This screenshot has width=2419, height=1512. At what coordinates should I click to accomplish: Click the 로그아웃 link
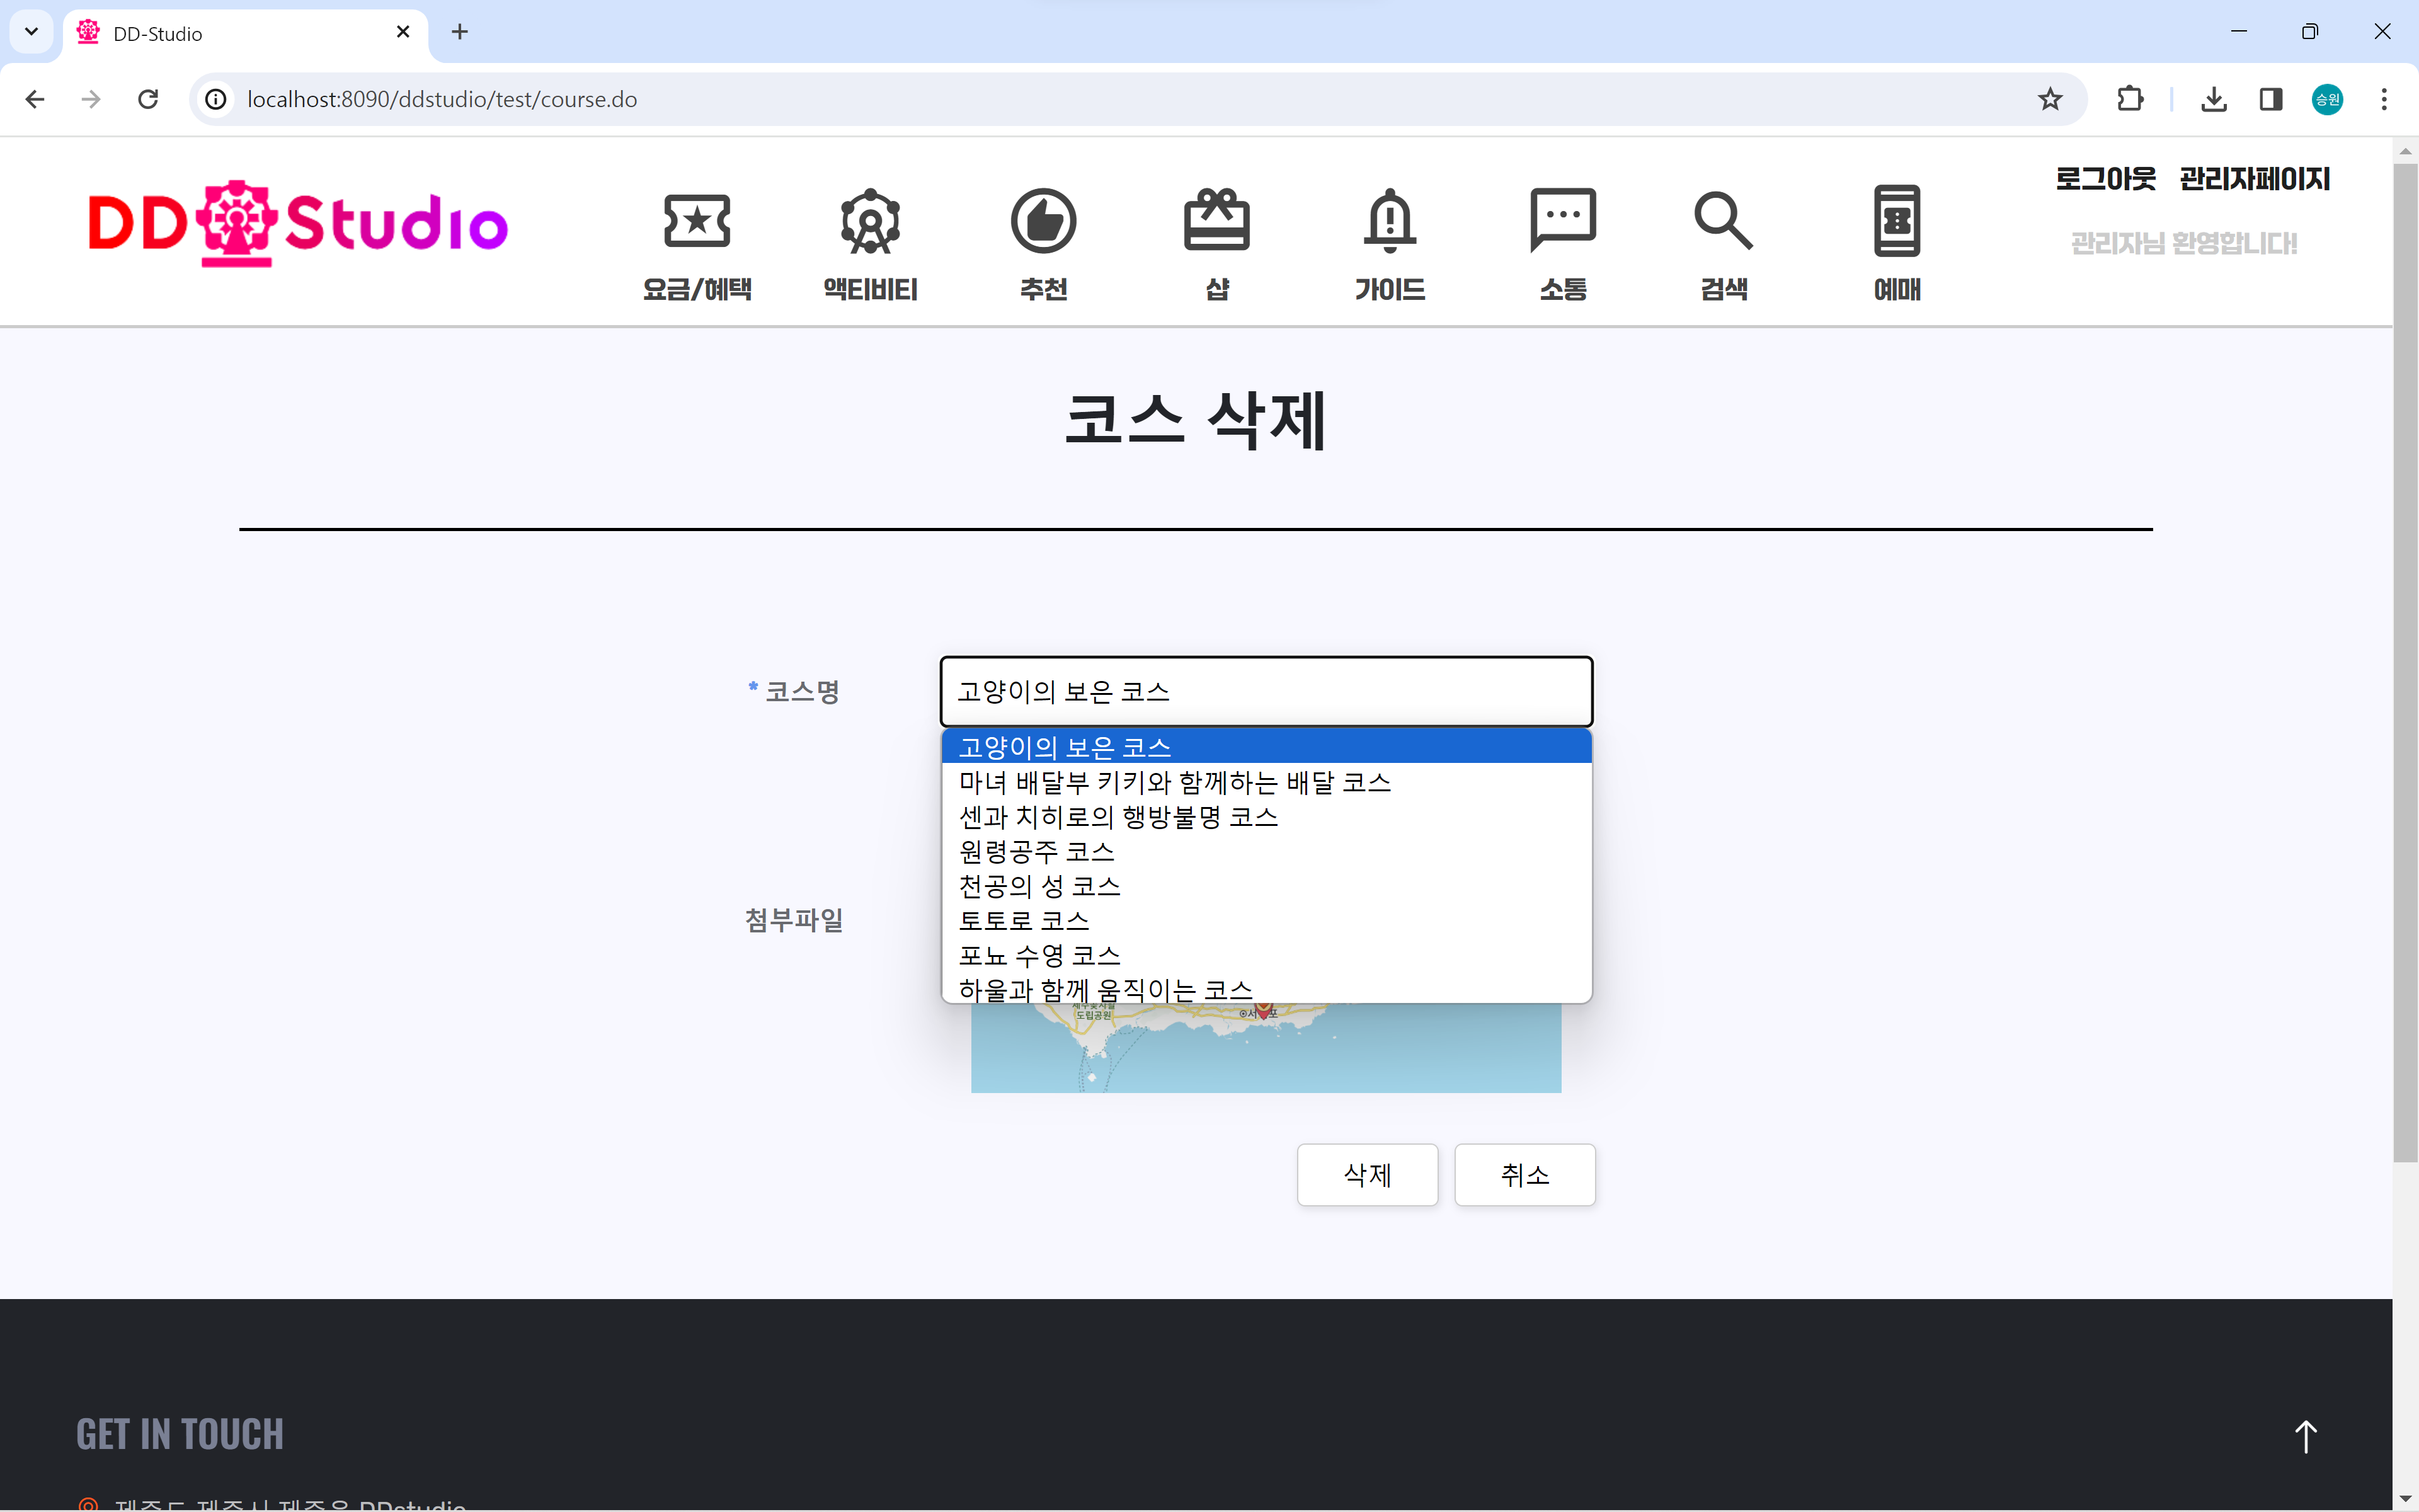point(2105,179)
